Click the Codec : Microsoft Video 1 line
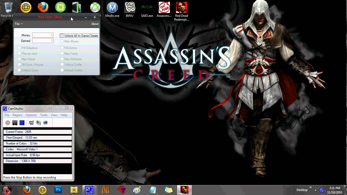Screen dimensions: 347x195 (37, 149)
